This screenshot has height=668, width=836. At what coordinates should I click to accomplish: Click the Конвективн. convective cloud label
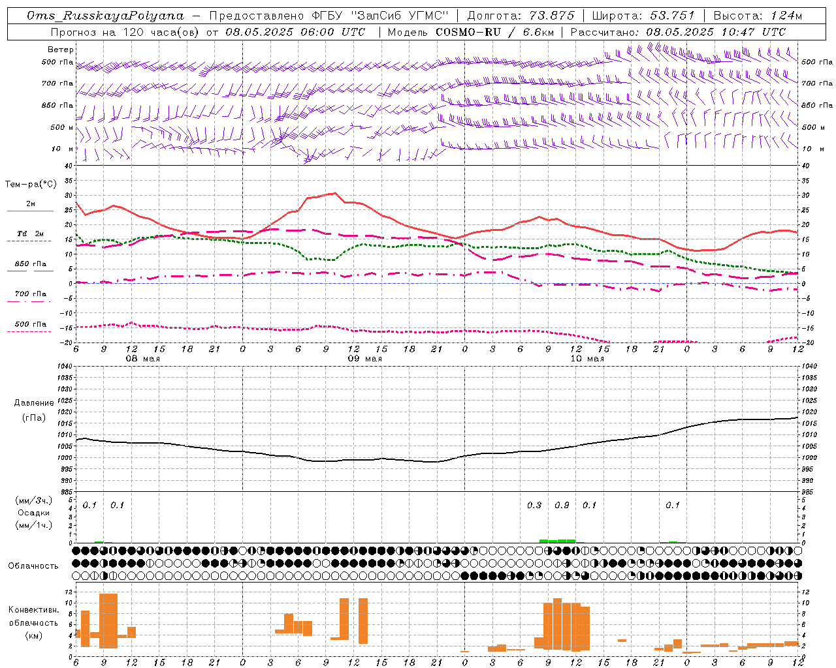tap(34, 610)
